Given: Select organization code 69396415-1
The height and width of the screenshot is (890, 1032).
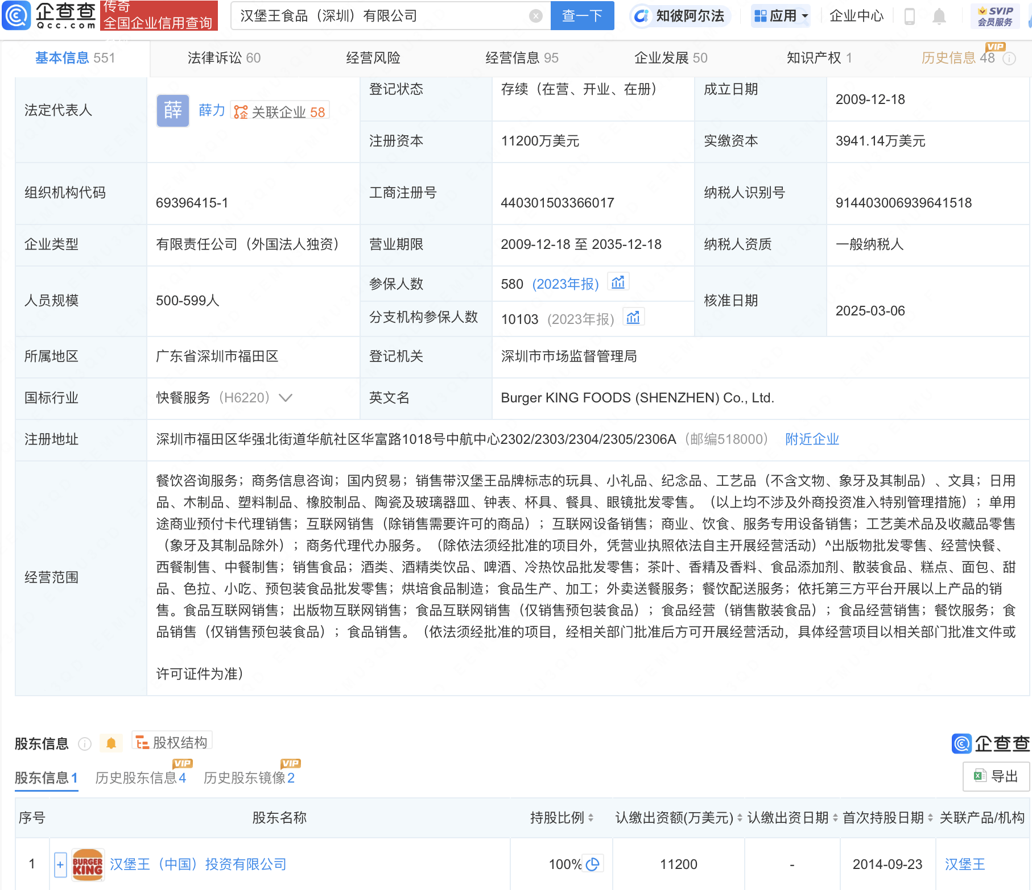Looking at the screenshot, I should pyautogui.click(x=192, y=203).
